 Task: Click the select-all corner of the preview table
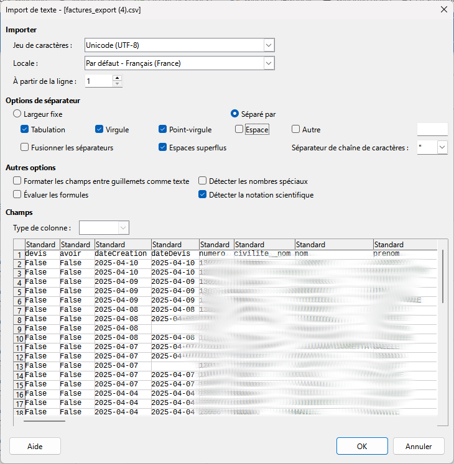(19, 245)
